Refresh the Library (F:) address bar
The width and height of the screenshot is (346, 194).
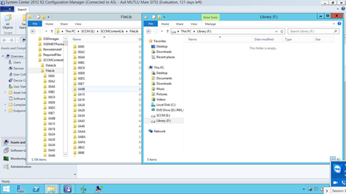(282, 31)
